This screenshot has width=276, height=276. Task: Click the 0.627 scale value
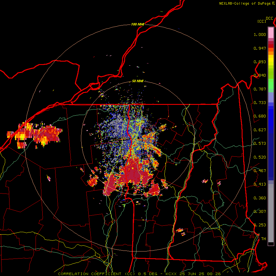pyautogui.click(x=260, y=130)
